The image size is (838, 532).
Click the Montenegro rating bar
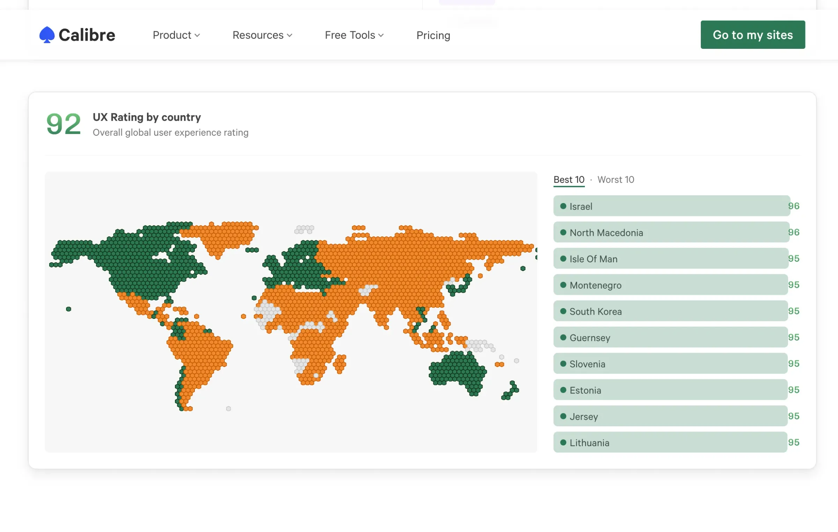pos(670,285)
